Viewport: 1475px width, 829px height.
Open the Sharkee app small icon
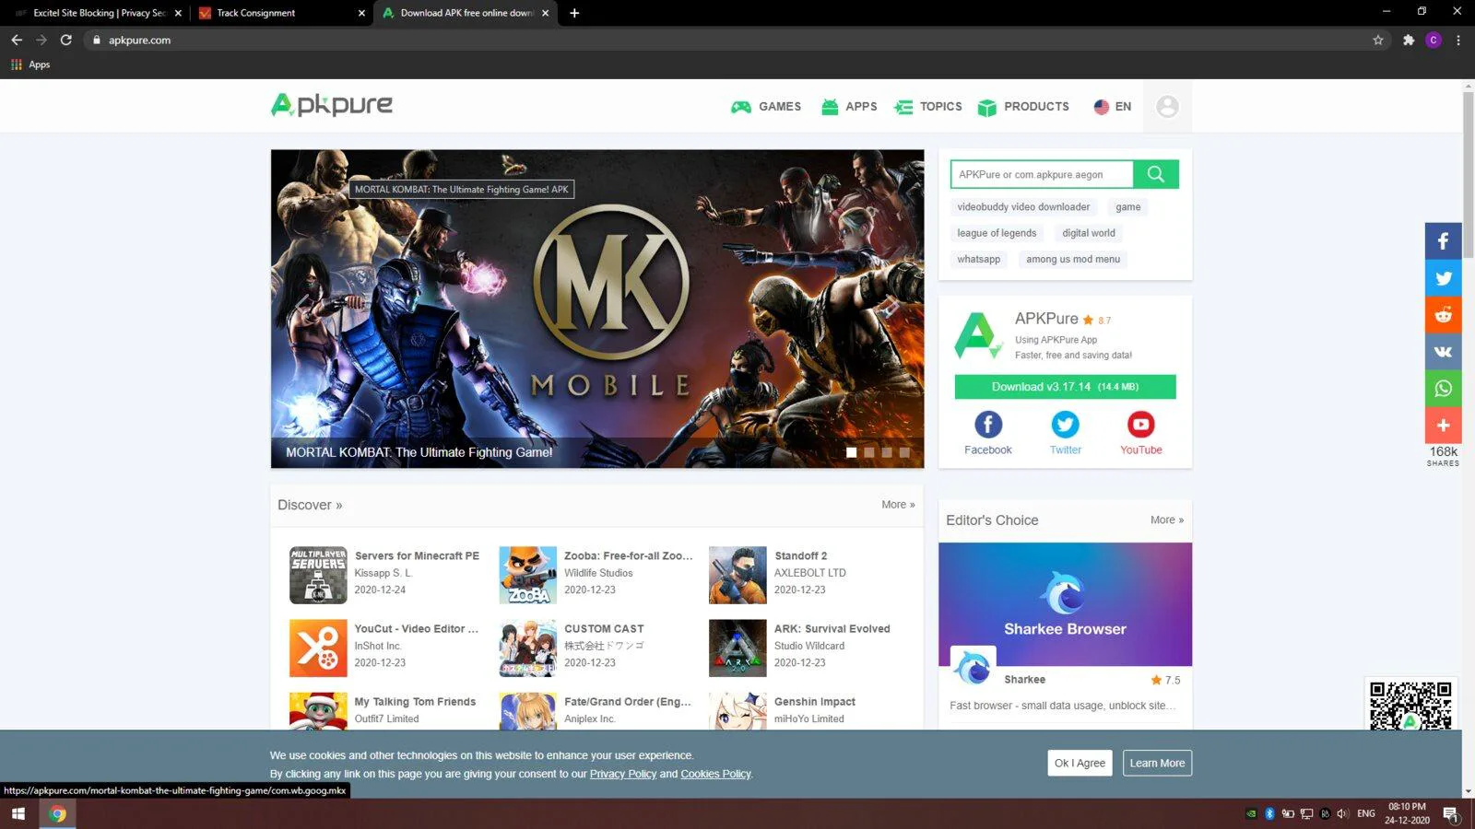(x=973, y=668)
